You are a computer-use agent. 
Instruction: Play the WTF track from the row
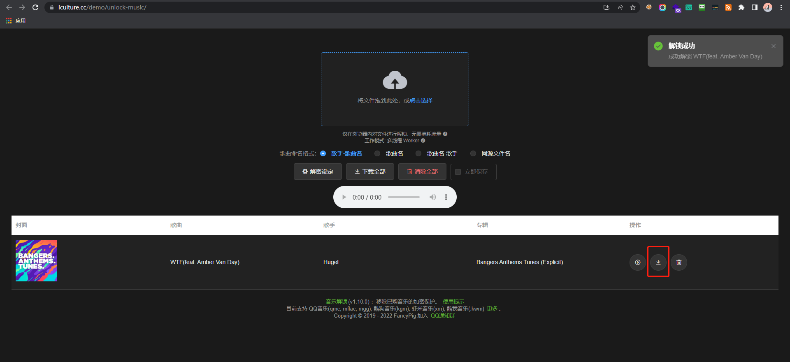pyautogui.click(x=638, y=262)
